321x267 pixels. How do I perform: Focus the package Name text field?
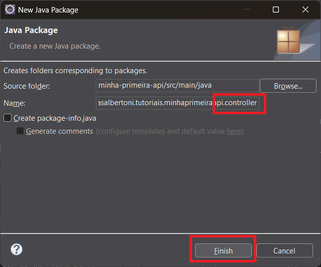pos(177,103)
